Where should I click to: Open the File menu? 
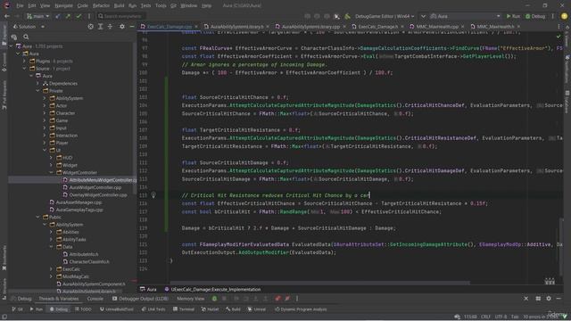(20, 5)
